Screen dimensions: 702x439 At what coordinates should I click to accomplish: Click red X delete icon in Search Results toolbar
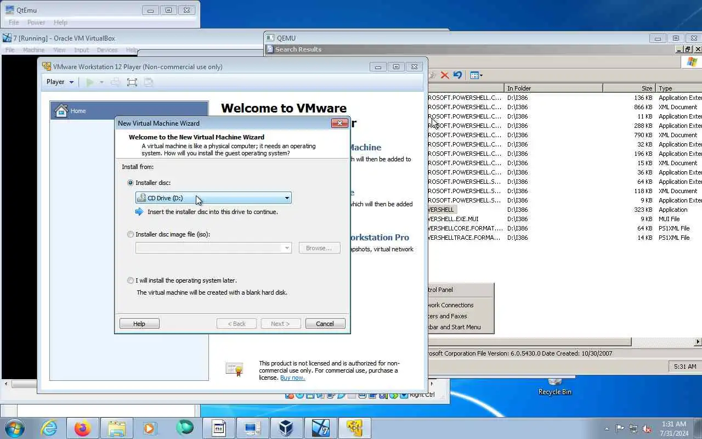445,75
